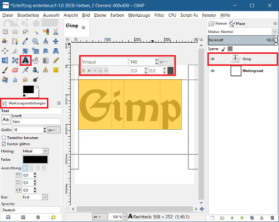This screenshot has width=279, height=222.
Task: Select the Move tool
Action: 56,41
